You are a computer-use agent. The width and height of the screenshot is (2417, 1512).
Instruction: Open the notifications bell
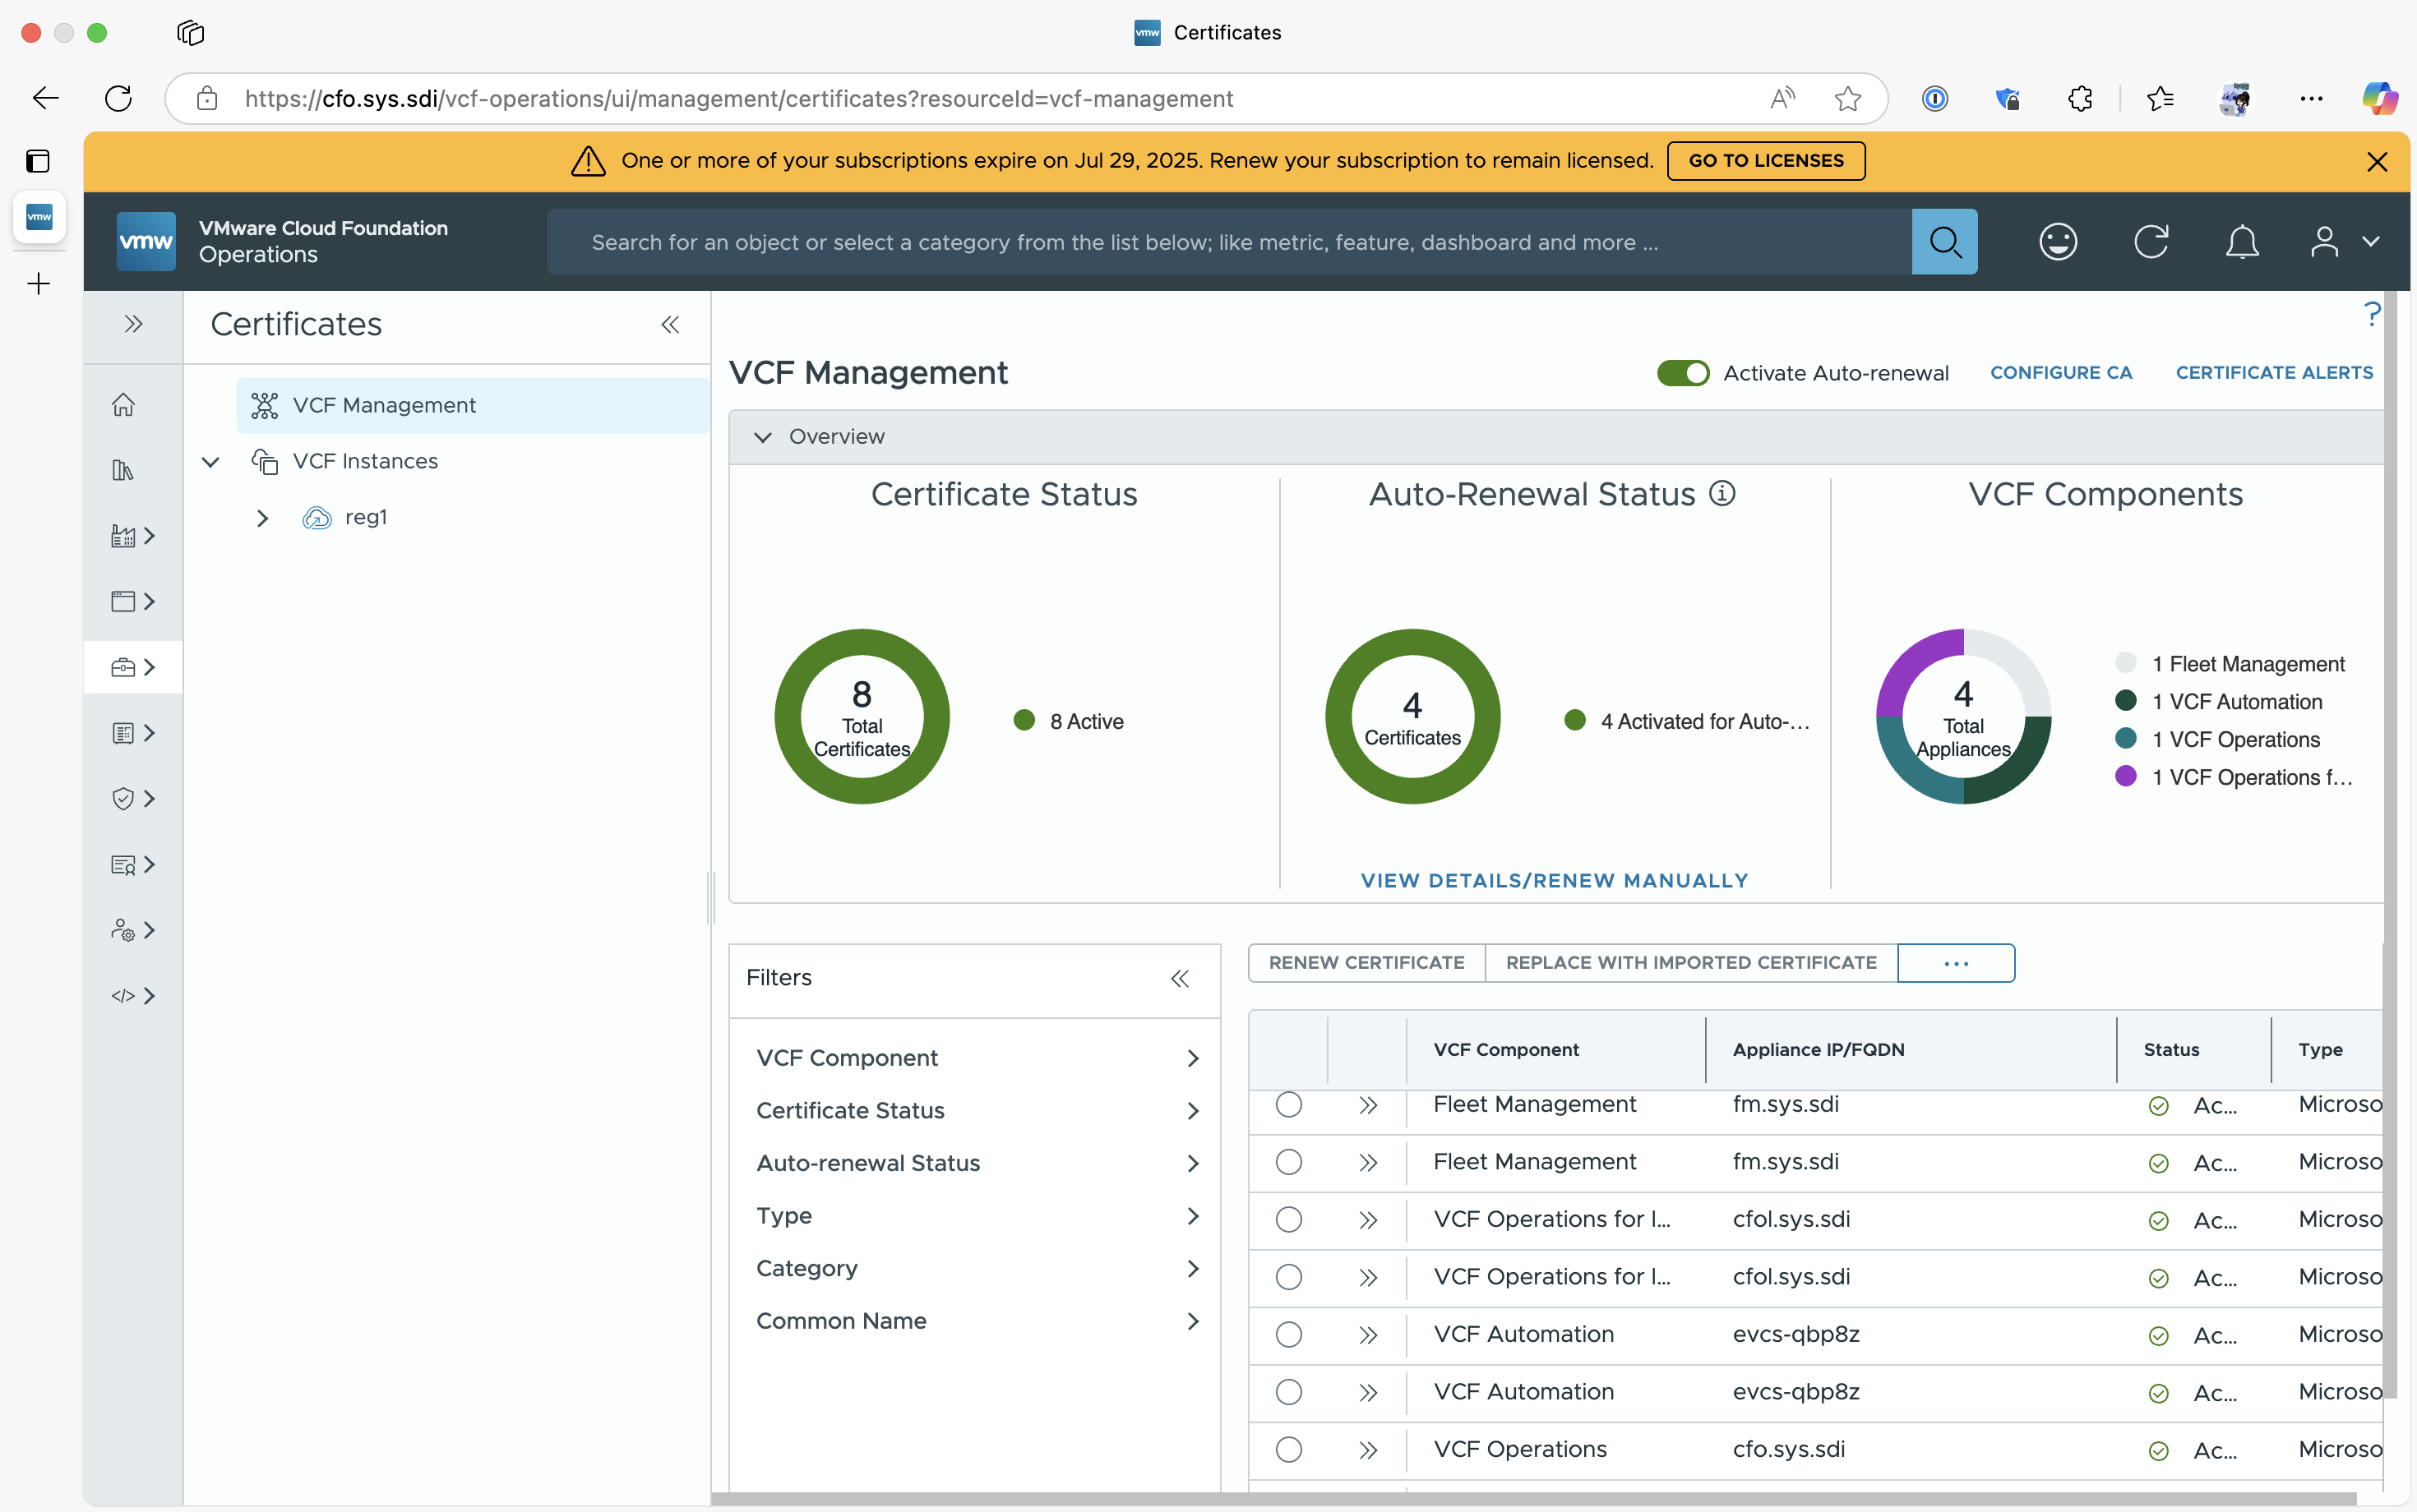tap(2242, 241)
